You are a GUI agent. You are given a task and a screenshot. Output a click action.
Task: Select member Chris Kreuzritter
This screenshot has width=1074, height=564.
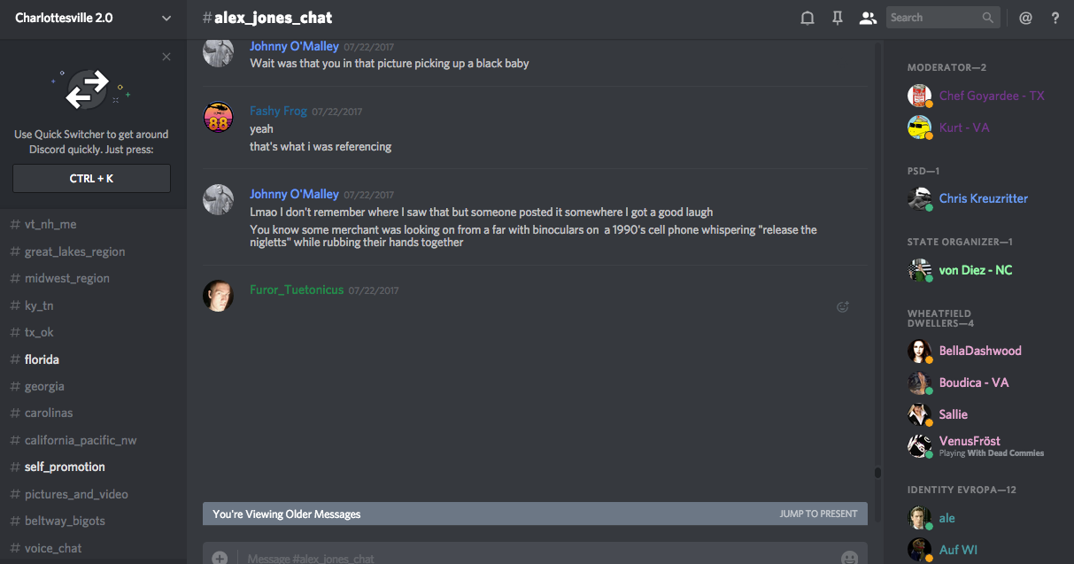point(983,198)
